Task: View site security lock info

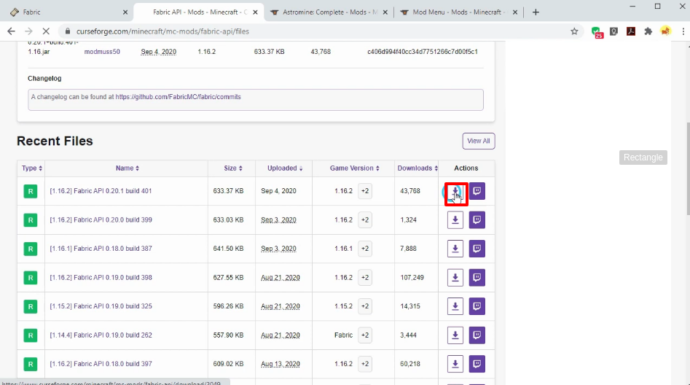Action: [67, 31]
